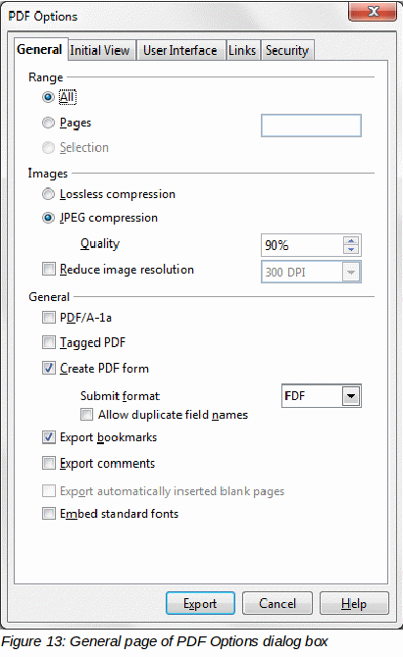Decrease JPEG quality with down arrow
This screenshot has height=657, width=403.
click(351, 249)
